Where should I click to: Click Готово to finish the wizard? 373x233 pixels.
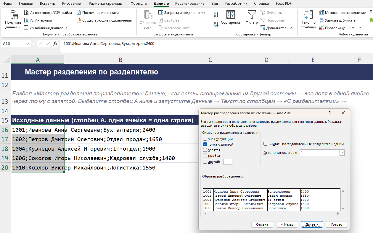coord(337,224)
